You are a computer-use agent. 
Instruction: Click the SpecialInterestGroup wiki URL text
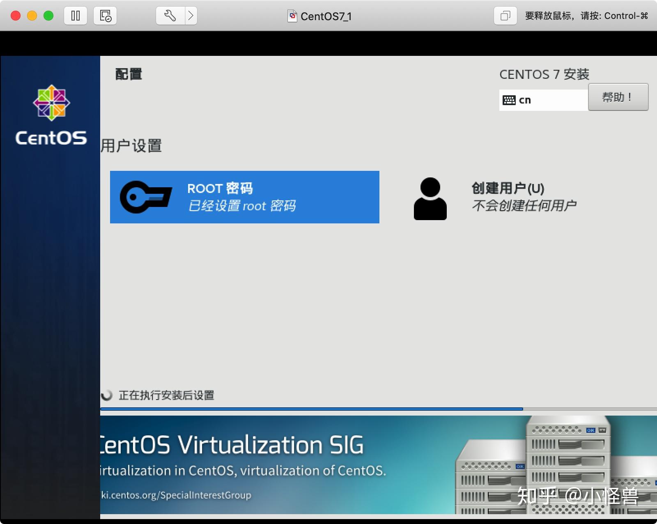[x=176, y=495]
